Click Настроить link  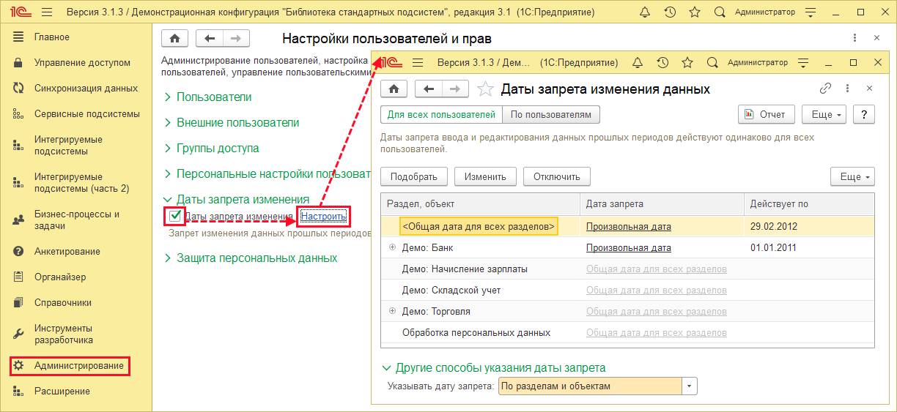tap(323, 217)
